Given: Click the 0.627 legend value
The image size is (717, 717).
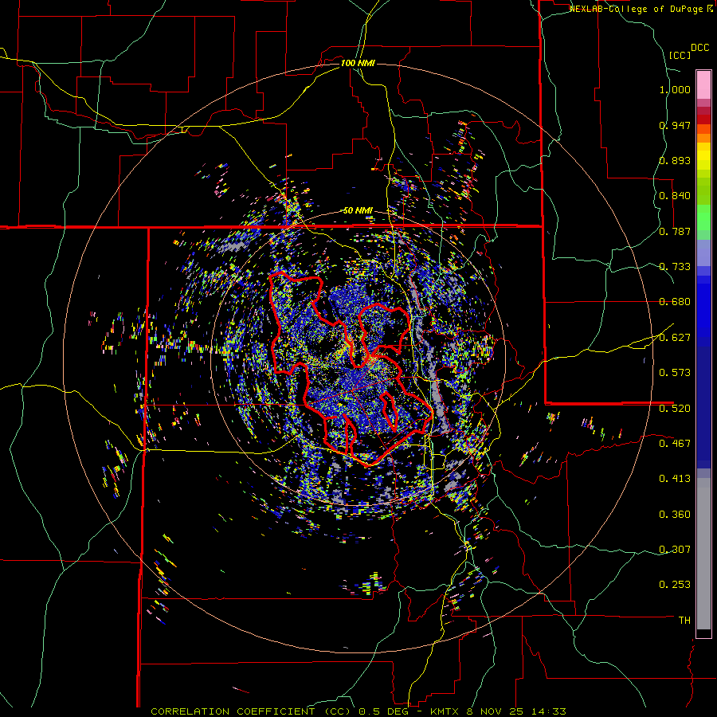Looking at the screenshot, I should 675,338.
